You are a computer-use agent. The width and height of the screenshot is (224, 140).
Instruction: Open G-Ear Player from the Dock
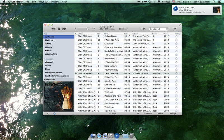pos(117,136)
